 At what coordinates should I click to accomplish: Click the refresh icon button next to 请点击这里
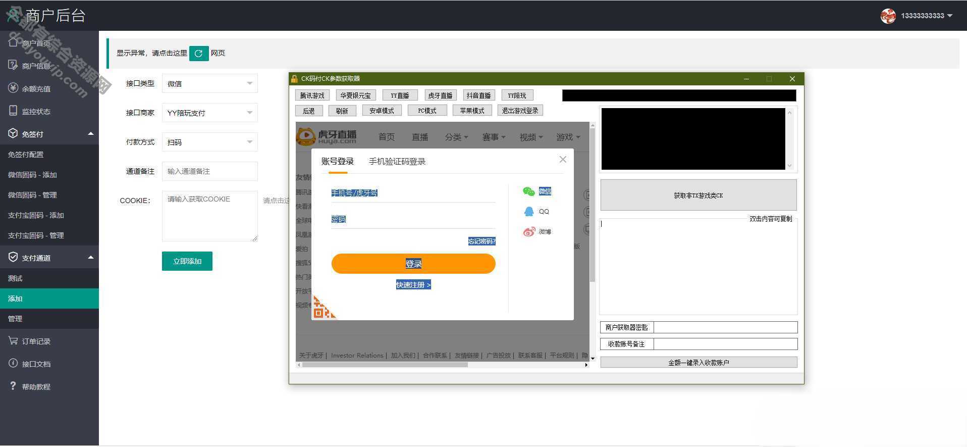click(199, 53)
